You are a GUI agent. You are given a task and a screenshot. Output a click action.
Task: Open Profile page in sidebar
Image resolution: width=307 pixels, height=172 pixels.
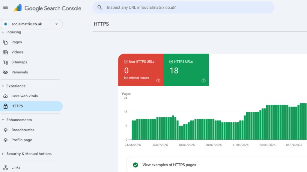(22, 140)
